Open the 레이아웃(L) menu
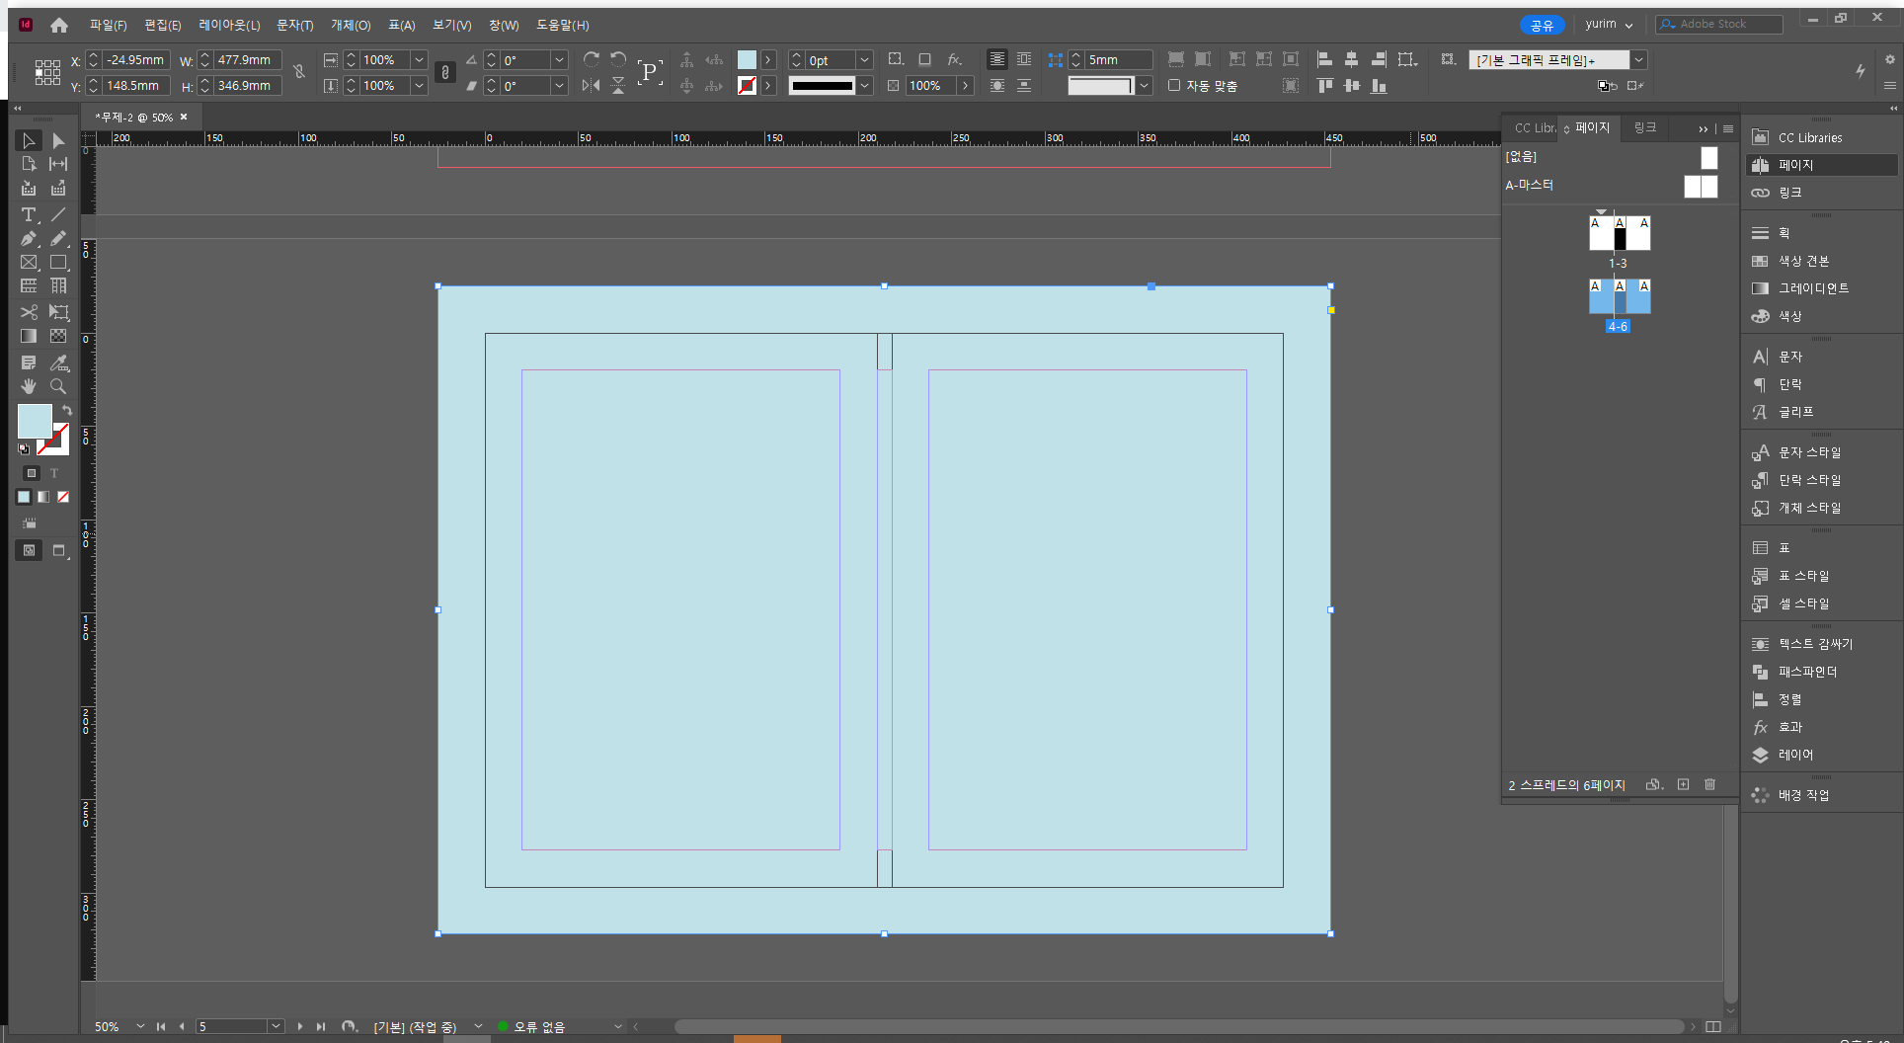This screenshot has height=1043, width=1904. (229, 25)
